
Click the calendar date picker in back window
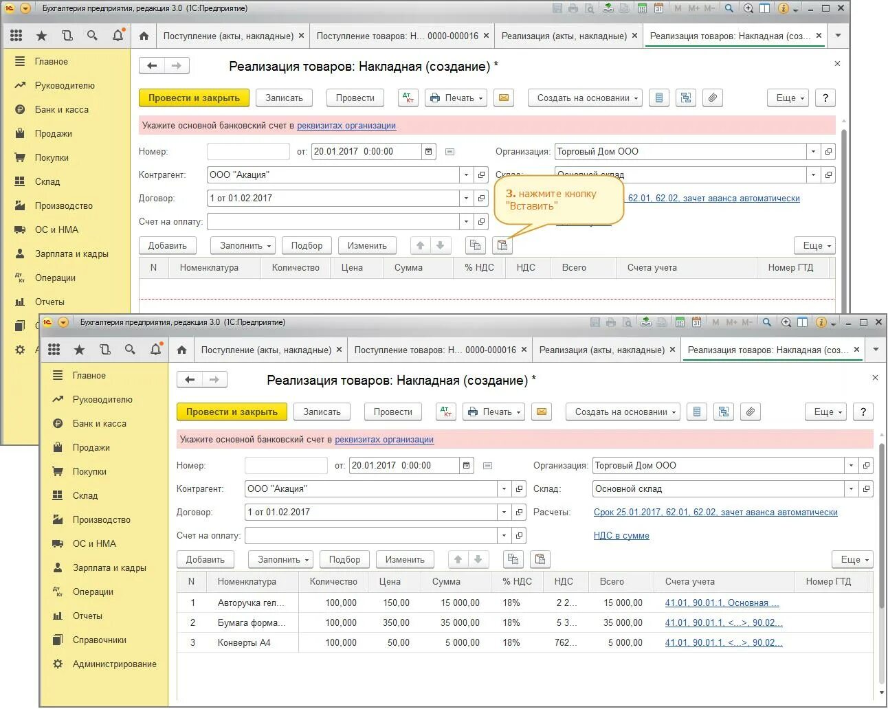pos(428,151)
